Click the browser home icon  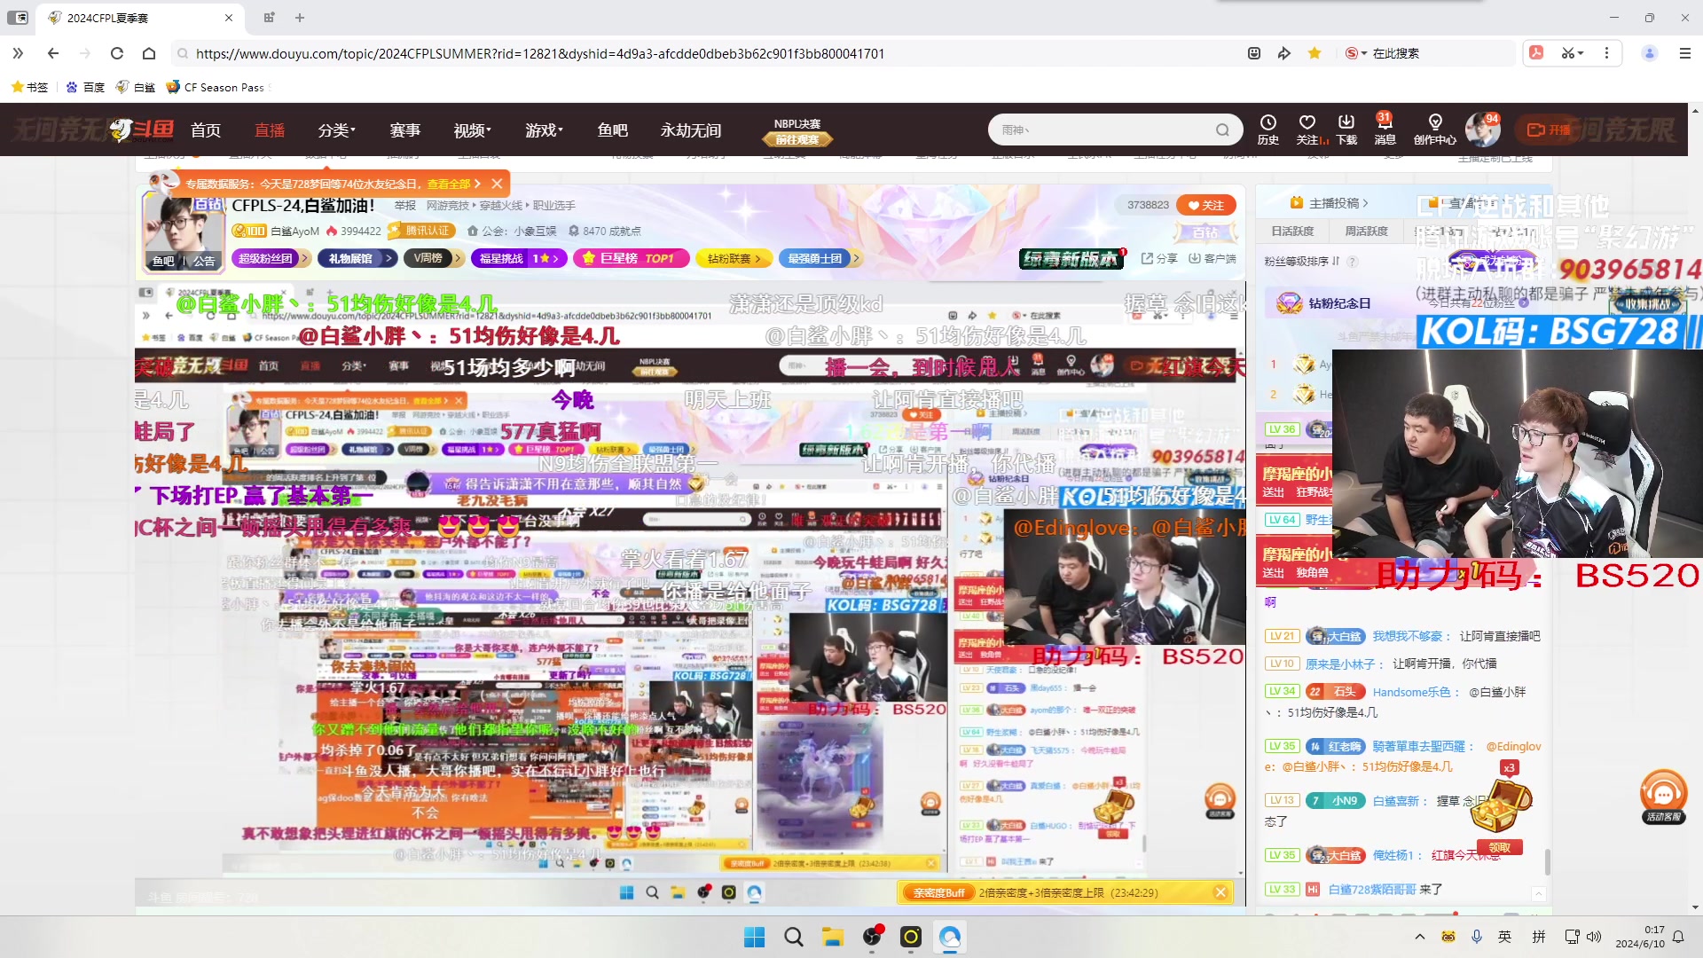(x=149, y=53)
